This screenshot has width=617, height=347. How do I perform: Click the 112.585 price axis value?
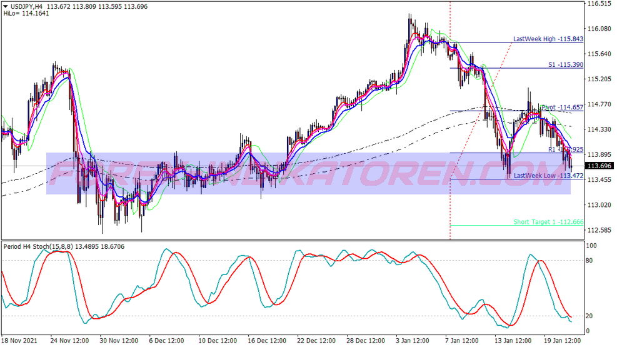pos(599,230)
